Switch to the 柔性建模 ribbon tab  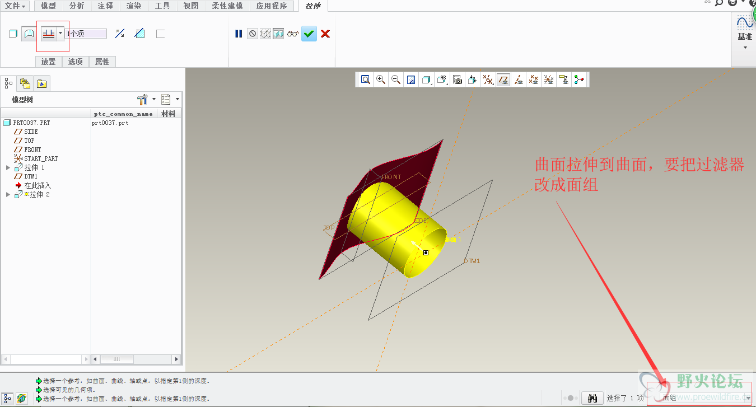[x=227, y=6]
